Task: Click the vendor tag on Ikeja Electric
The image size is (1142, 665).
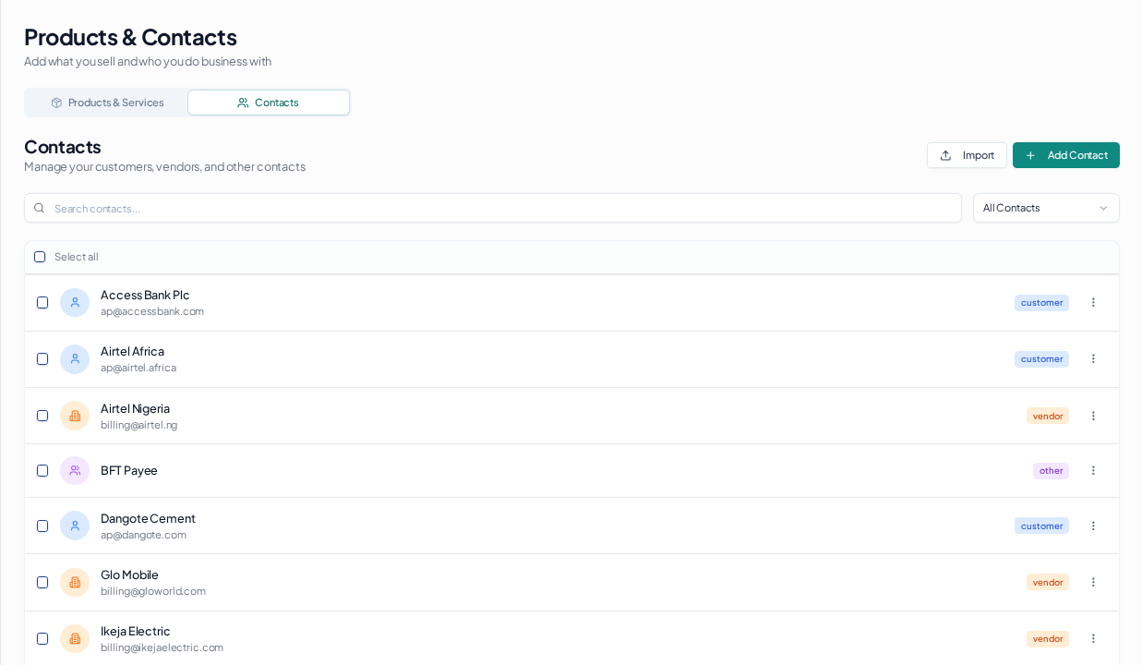Action: pyautogui.click(x=1048, y=638)
